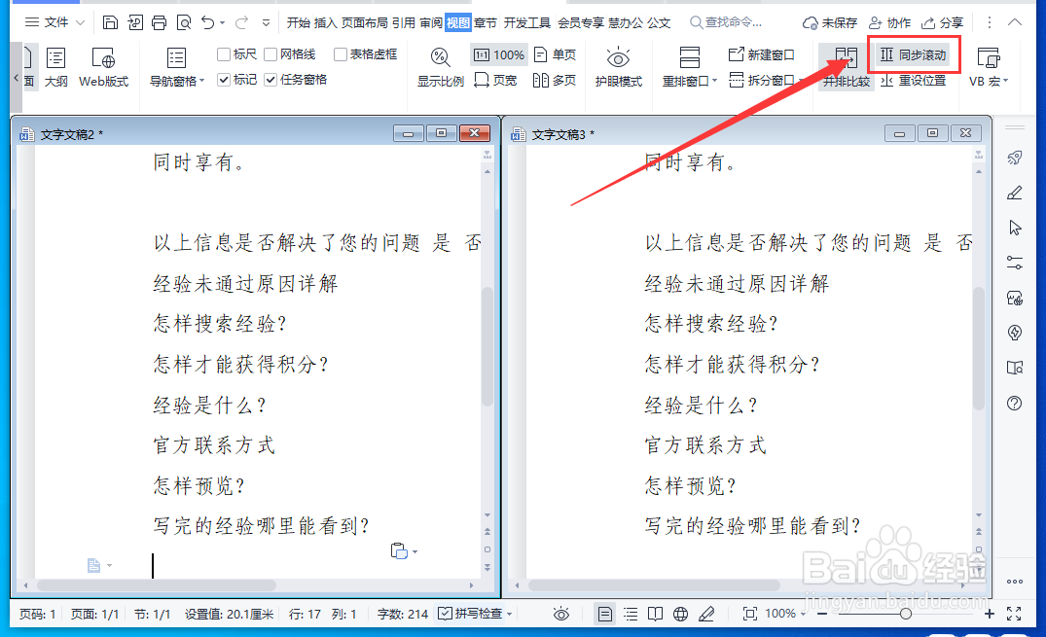Image resolution: width=1046 pixels, height=637 pixels.
Task: Switch to Web版式 layout view
Action: click(103, 67)
